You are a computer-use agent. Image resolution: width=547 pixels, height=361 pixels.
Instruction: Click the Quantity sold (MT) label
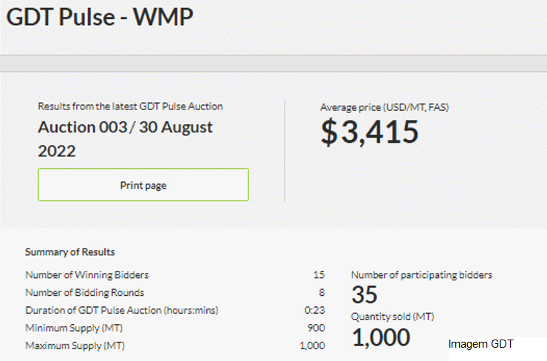[x=393, y=317]
